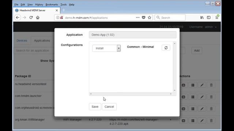The image size is (234, 131).
Task: Open the Install action dropdown
Action: (106, 48)
